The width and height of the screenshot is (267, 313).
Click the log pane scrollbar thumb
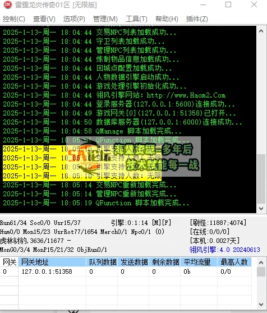[x=261, y=179]
